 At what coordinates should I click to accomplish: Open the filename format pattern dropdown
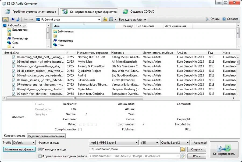click(x=178, y=156)
